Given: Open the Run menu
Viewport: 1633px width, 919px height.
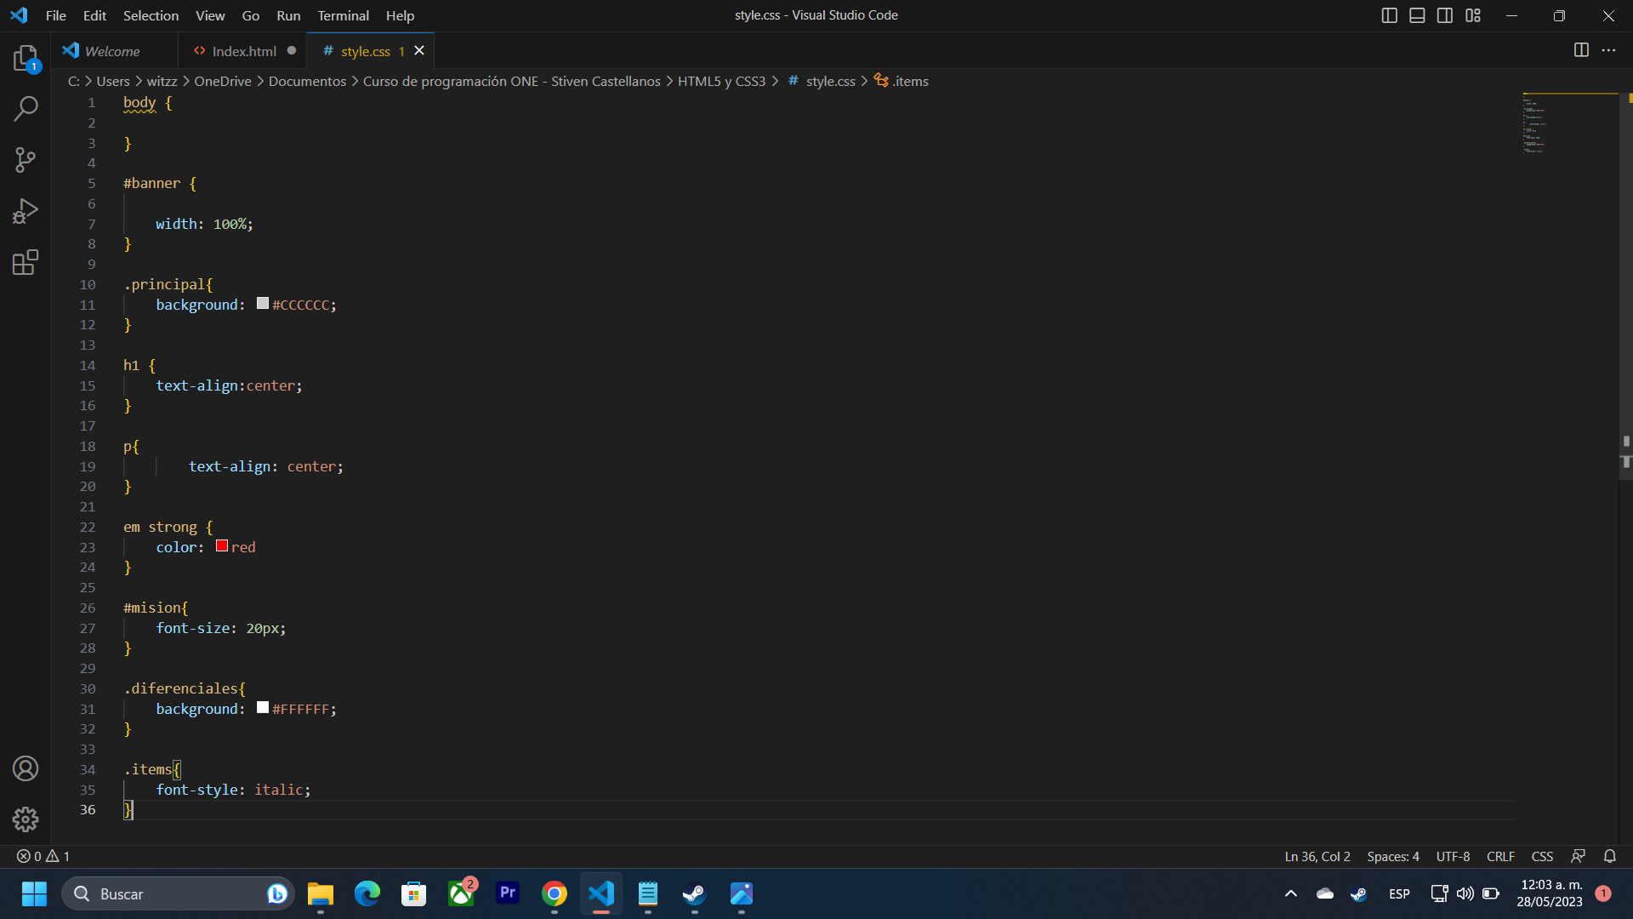Looking at the screenshot, I should [288, 15].
